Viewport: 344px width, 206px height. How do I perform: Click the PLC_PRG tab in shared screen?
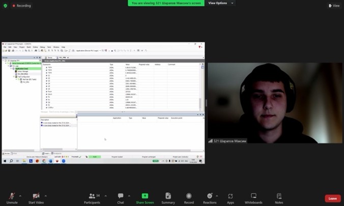click(x=63, y=57)
